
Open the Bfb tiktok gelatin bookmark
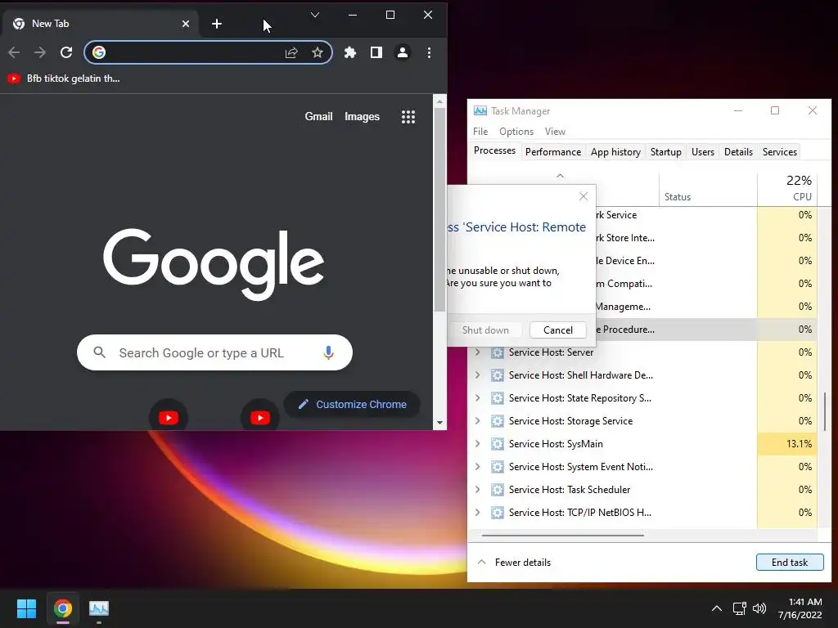(64, 78)
